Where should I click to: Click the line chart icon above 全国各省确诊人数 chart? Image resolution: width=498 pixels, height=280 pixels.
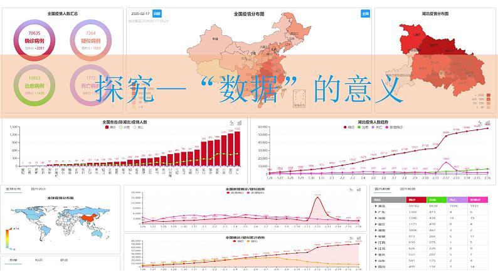[x=233, y=122]
